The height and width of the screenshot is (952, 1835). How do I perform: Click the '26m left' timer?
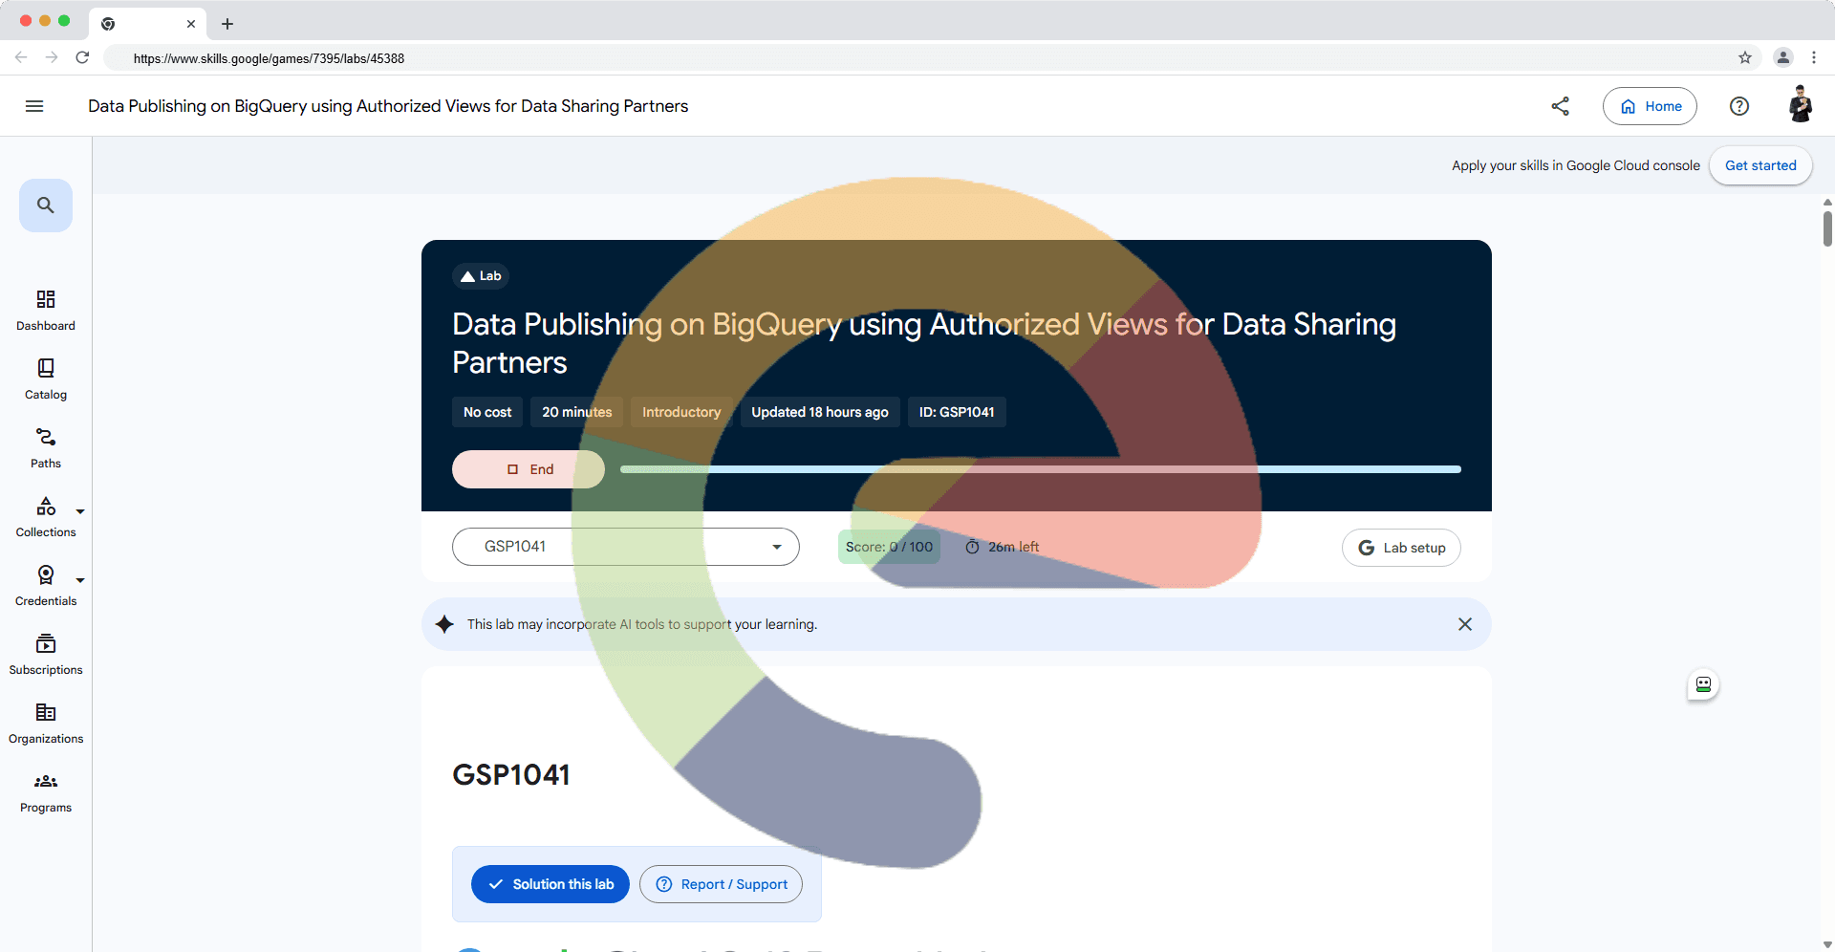coord(1002,547)
